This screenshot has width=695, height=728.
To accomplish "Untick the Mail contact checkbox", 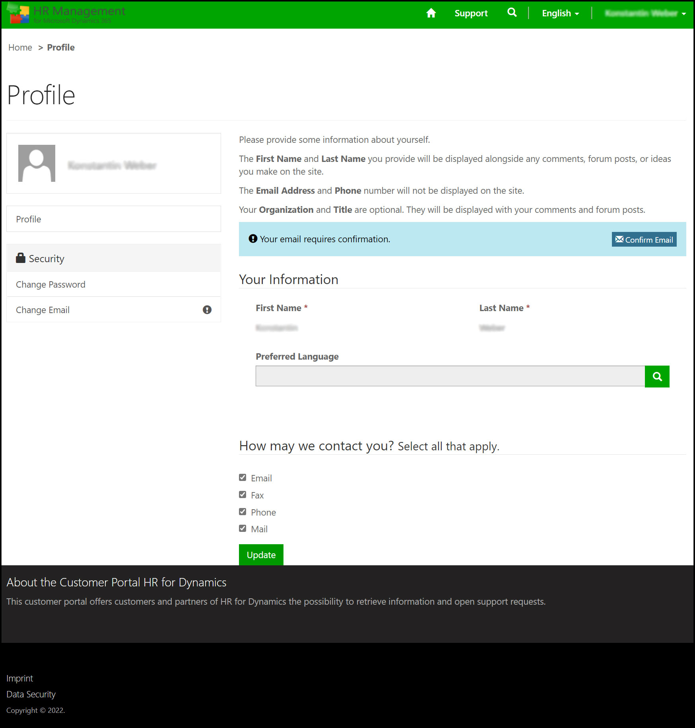I will coord(243,528).
